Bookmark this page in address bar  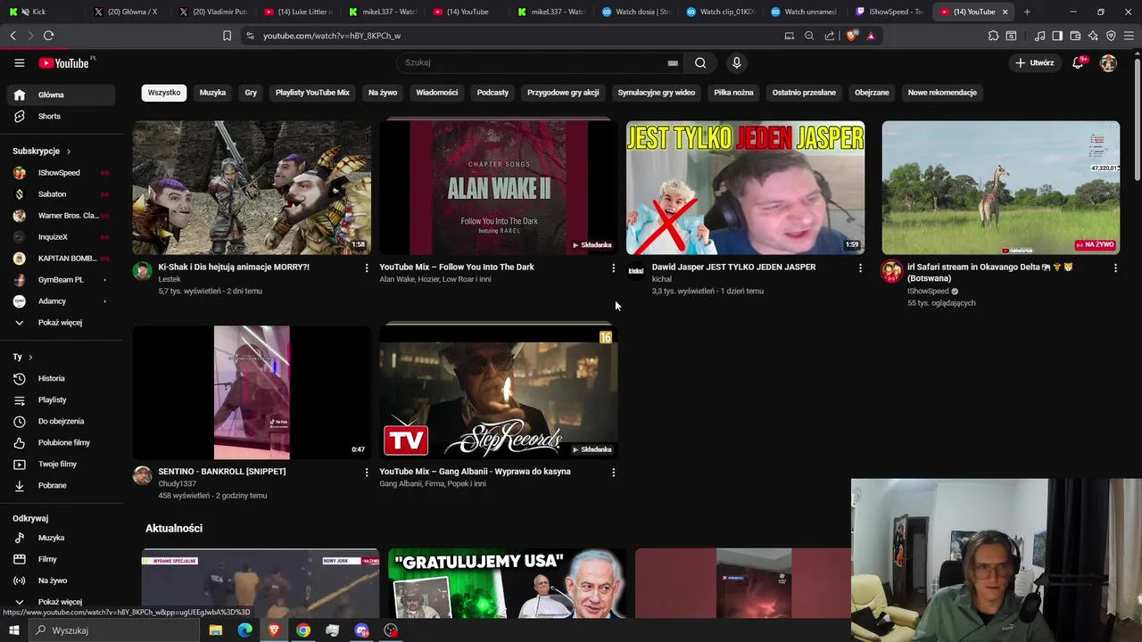pyautogui.click(x=227, y=36)
